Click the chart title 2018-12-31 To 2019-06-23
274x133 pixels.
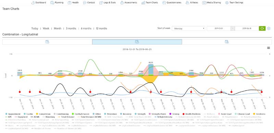[x=137, y=49]
